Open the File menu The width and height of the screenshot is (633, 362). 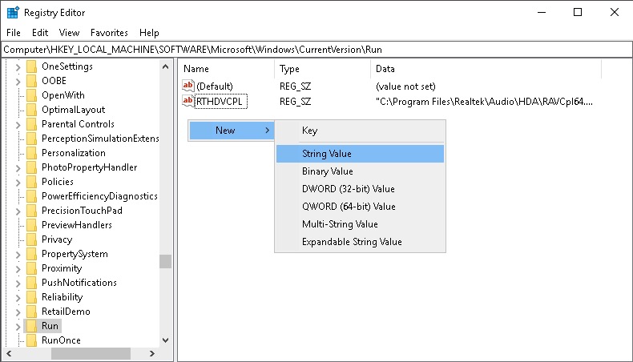pos(14,33)
